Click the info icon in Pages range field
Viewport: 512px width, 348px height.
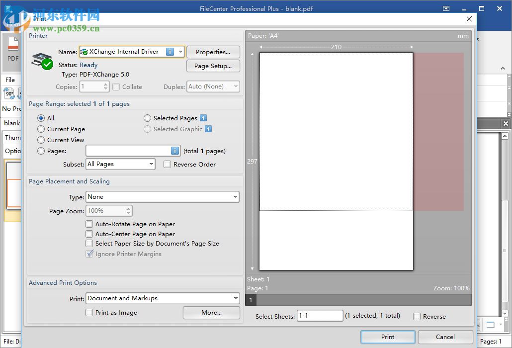(175, 151)
